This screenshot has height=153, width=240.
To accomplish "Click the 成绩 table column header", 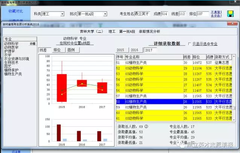I will tap(210, 57).
